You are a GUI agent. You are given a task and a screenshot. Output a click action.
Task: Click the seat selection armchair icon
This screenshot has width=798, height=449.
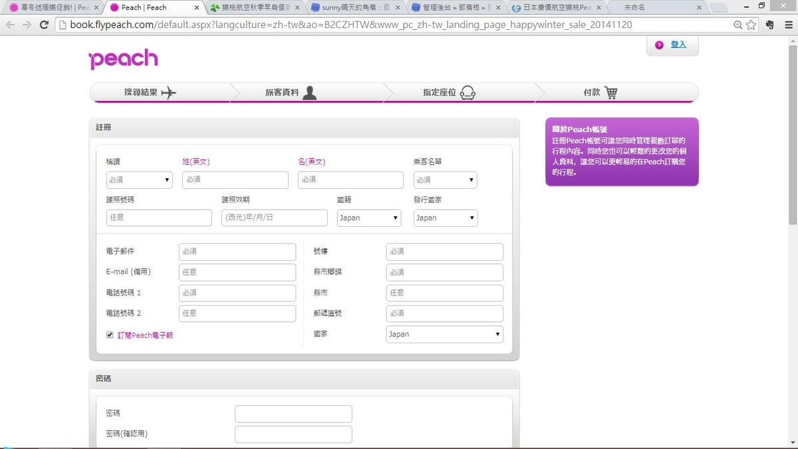[467, 92]
